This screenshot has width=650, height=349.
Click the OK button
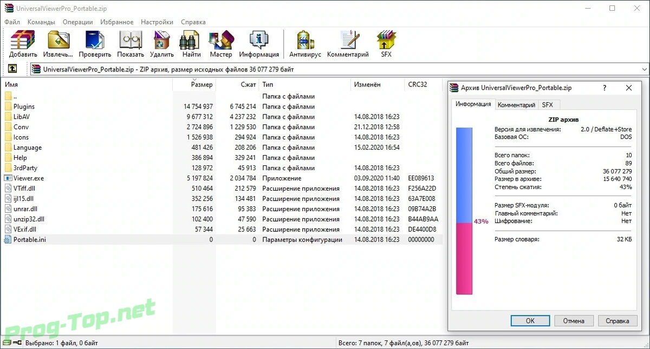[530, 320]
